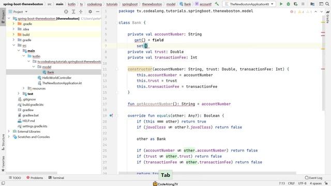331x186 pixels.
Task: Open the TheNewBostonApplicationKt run configuration dropdown
Action: [x=249, y=4]
